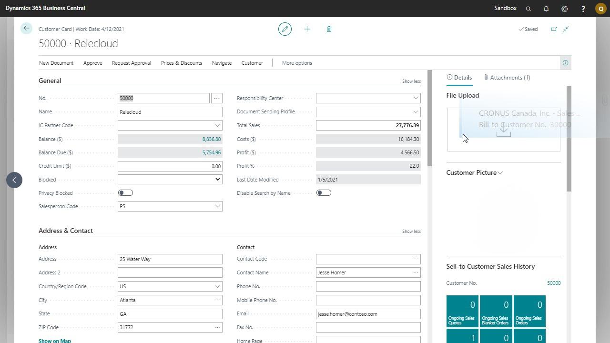Open the Prices & Discounts menu
The width and height of the screenshot is (610, 343).
click(181, 63)
